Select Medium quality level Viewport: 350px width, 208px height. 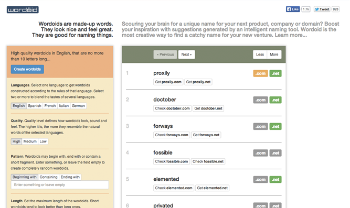coord(30,141)
